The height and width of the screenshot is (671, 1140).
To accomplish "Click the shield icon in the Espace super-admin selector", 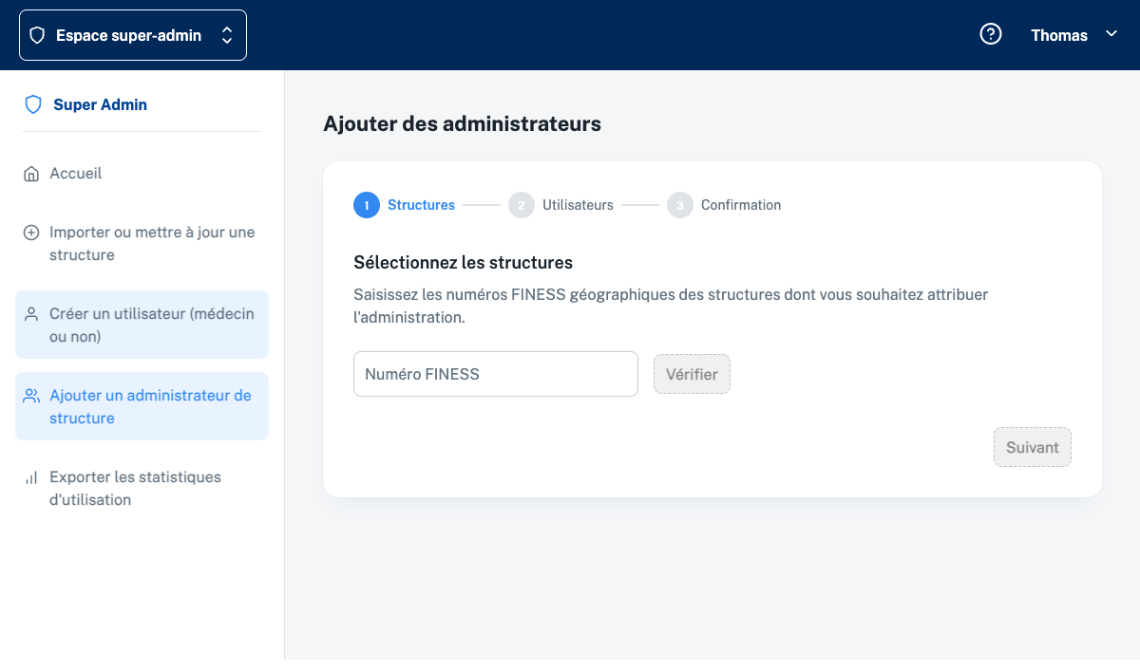I will 37,35.
